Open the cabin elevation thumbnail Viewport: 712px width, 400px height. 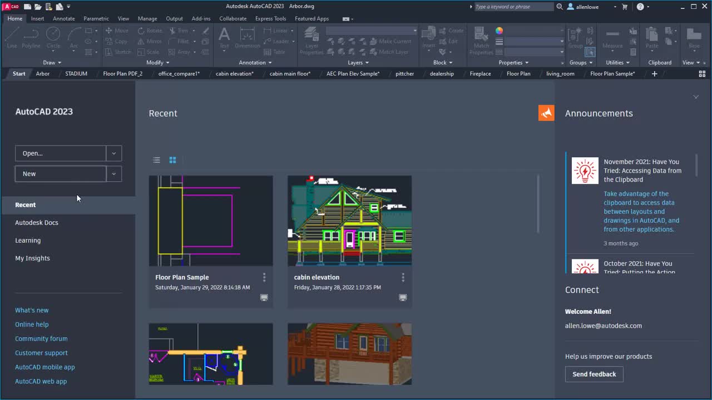pyautogui.click(x=349, y=221)
